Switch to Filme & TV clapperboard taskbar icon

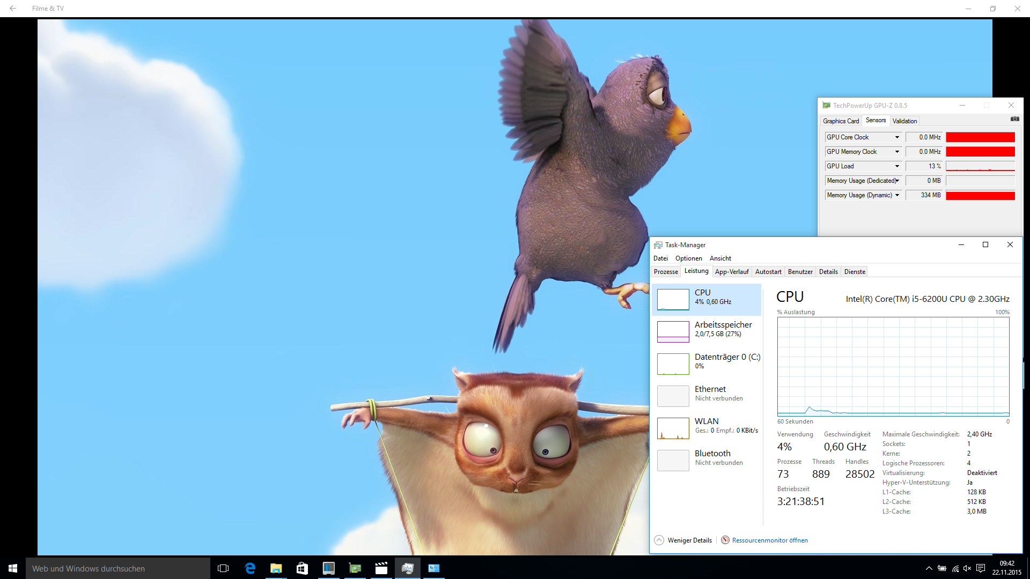381,568
